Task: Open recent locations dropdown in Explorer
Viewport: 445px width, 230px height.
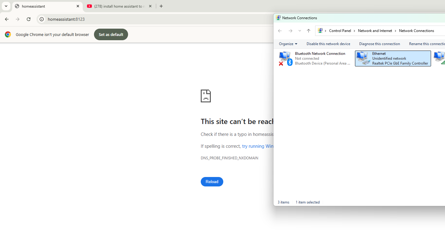Action: (300, 31)
